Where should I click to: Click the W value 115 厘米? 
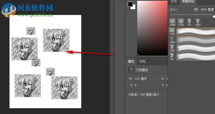(x=141, y=79)
